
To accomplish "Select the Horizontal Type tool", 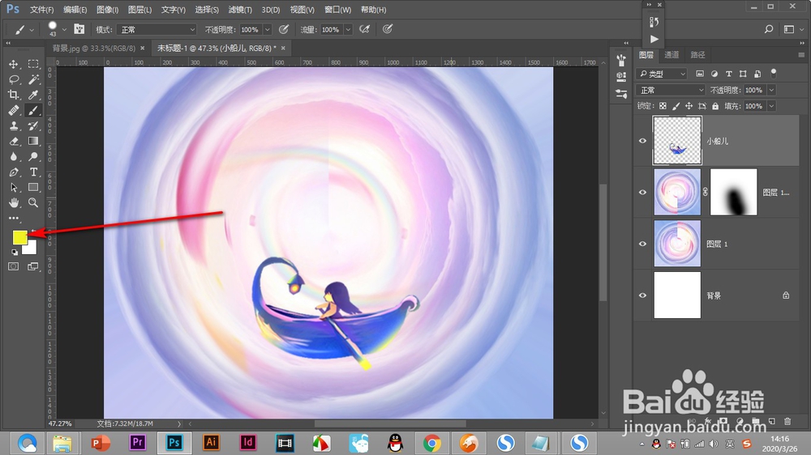I will pyautogui.click(x=33, y=172).
